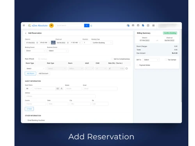Click the Due Amount label
195x146 pixels.
pyautogui.click(x=141, y=53)
